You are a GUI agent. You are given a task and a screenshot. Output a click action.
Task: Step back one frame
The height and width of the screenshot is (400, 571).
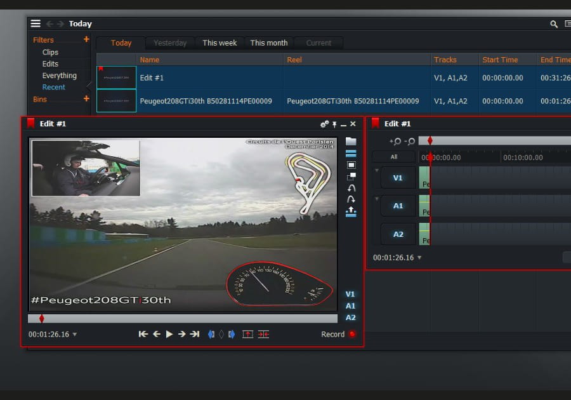(157, 334)
